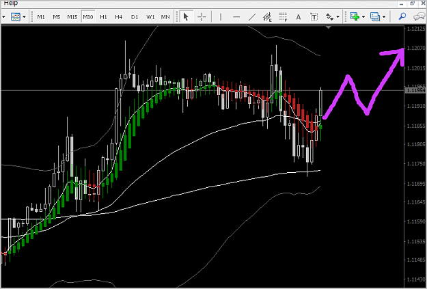Select the arrow cursor tool

[x=186, y=17]
